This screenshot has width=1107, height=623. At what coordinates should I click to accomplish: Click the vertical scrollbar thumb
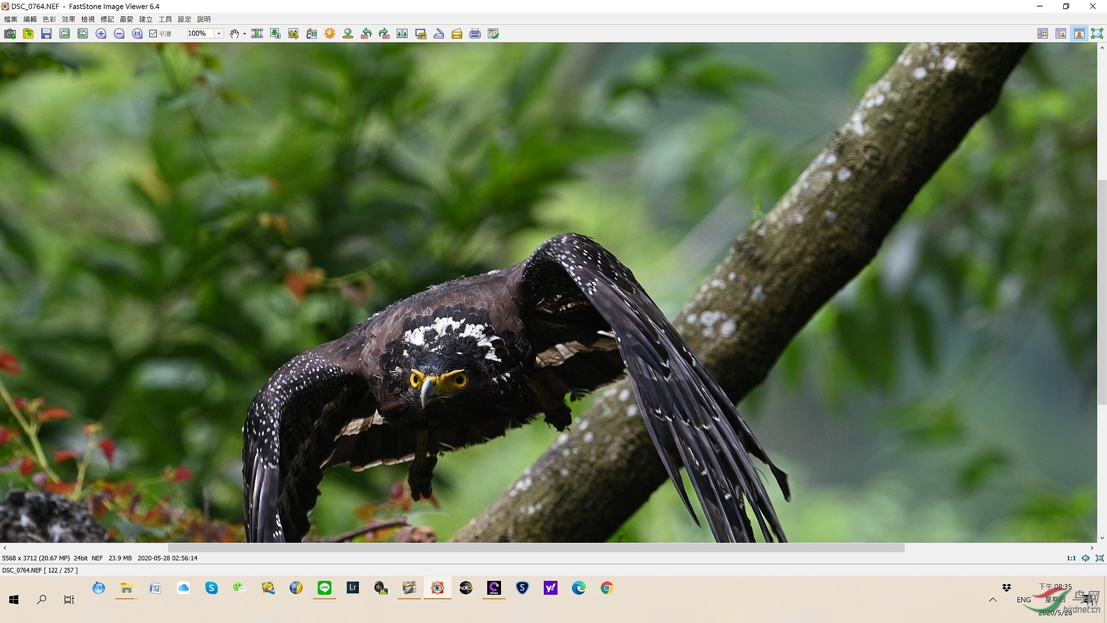click(x=1102, y=292)
